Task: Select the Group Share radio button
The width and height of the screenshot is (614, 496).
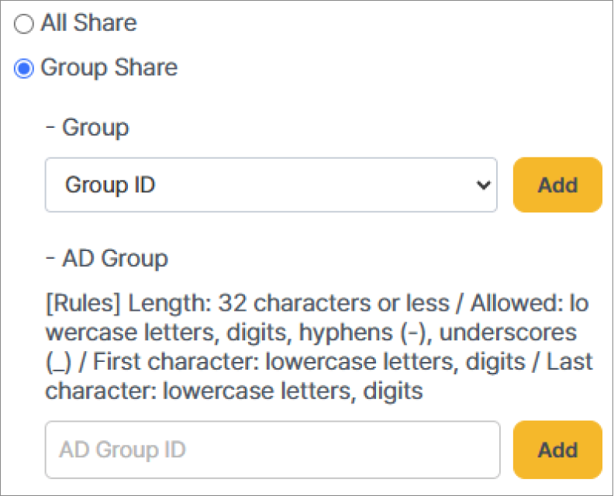Action: pos(25,69)
